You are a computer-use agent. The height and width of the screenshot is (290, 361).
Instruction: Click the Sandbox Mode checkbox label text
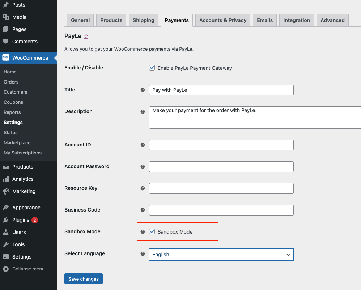175,232
